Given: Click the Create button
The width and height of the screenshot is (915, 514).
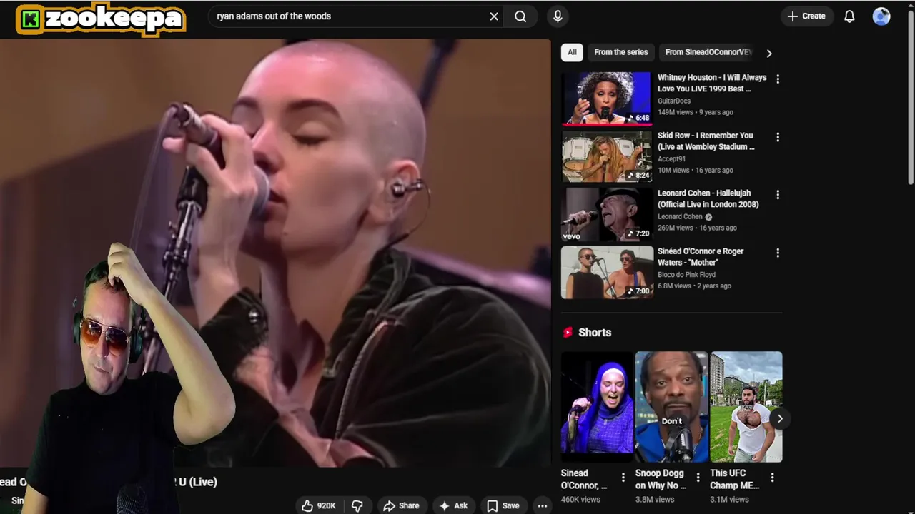Looking at the screenshot, I should (806, 16).
